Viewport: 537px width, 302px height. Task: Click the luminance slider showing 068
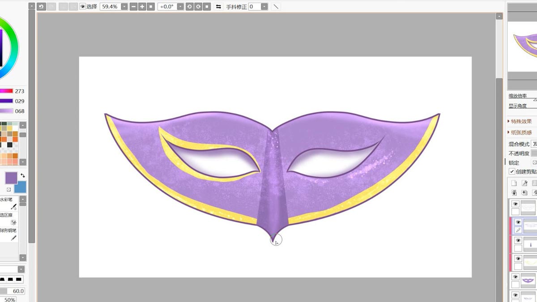pos(6,111)
